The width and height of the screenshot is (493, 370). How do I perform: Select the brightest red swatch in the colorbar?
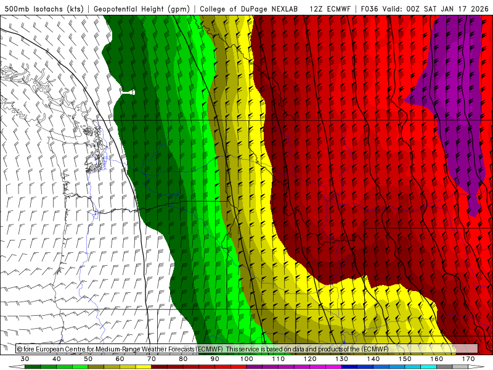pyautogui.click(x=238, y=367)
